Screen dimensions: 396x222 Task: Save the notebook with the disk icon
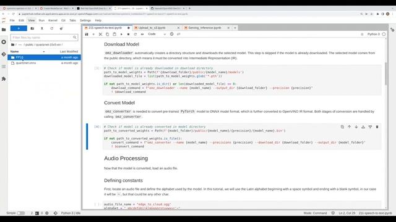[x=87, y=35]
